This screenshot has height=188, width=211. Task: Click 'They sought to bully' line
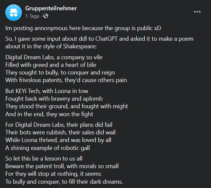[60, 72]
